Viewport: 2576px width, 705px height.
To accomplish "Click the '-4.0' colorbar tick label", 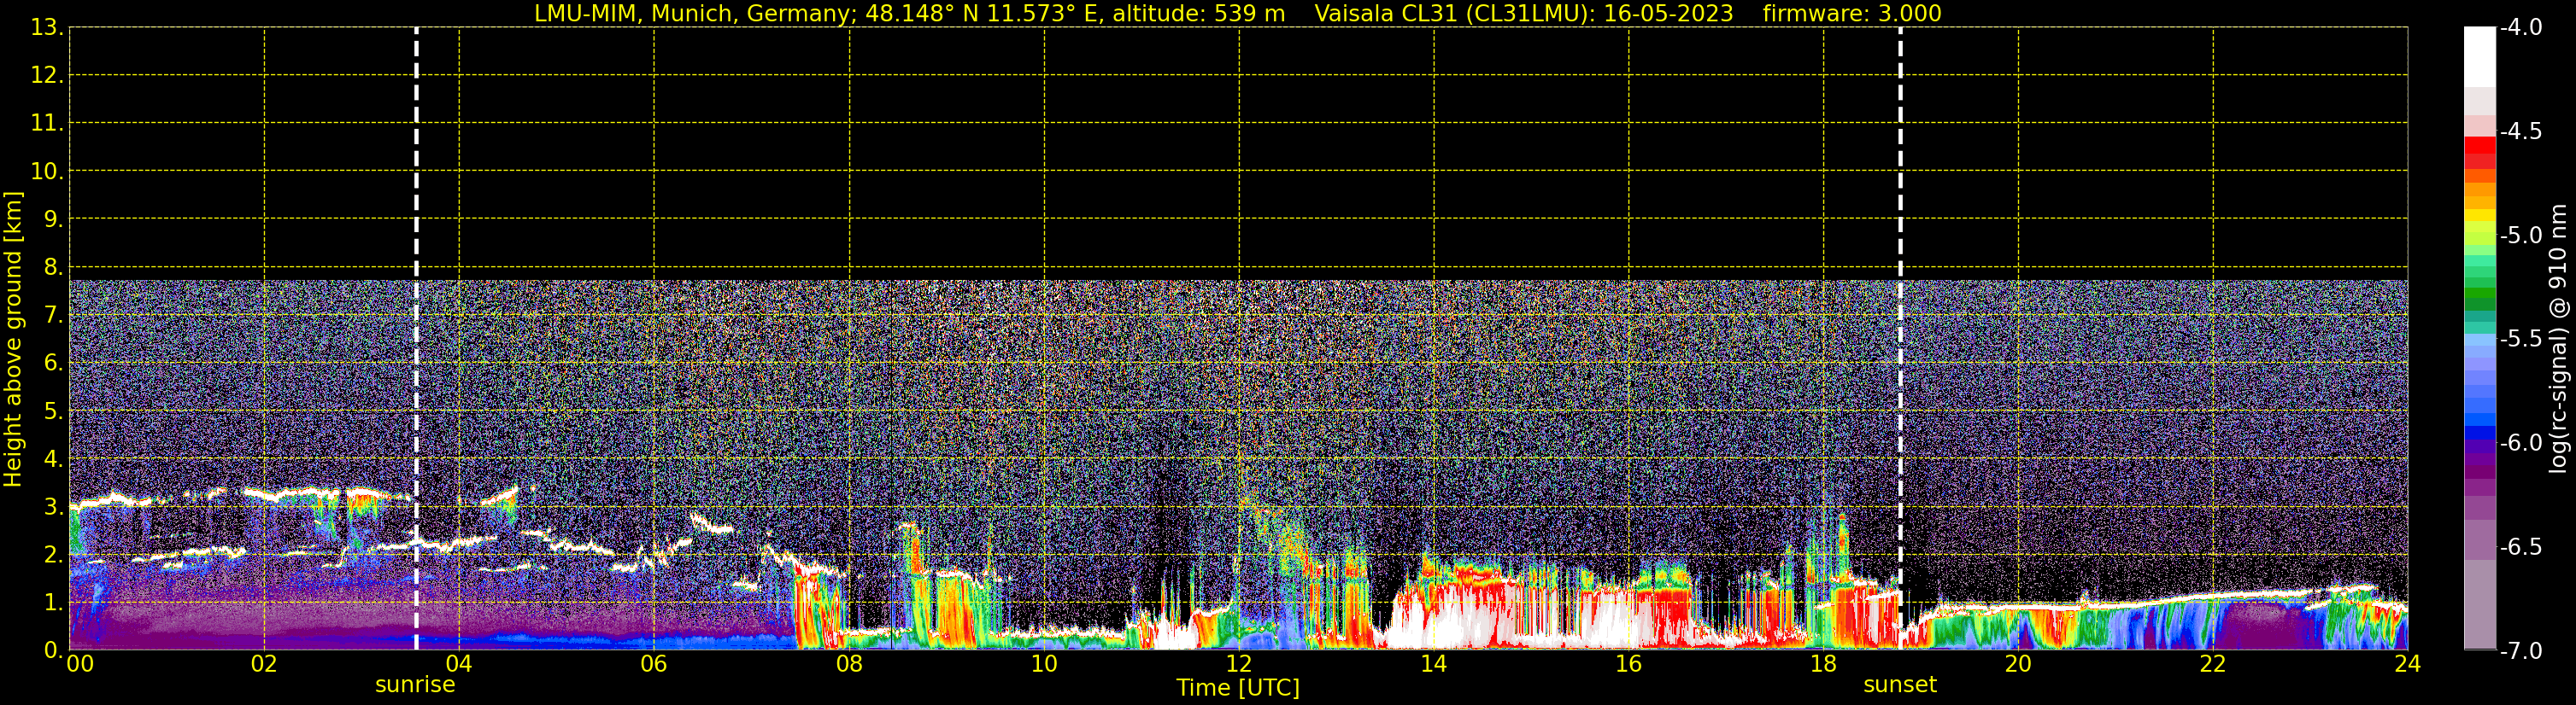I will point(2520,27).
